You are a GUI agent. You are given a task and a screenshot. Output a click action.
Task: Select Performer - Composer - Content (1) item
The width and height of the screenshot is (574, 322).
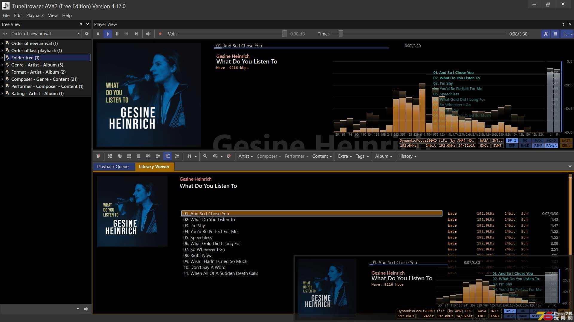coord(47,86)
